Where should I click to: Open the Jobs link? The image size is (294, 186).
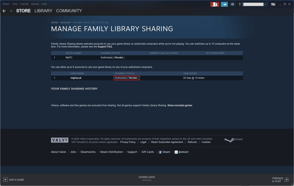tap(73, 152)
